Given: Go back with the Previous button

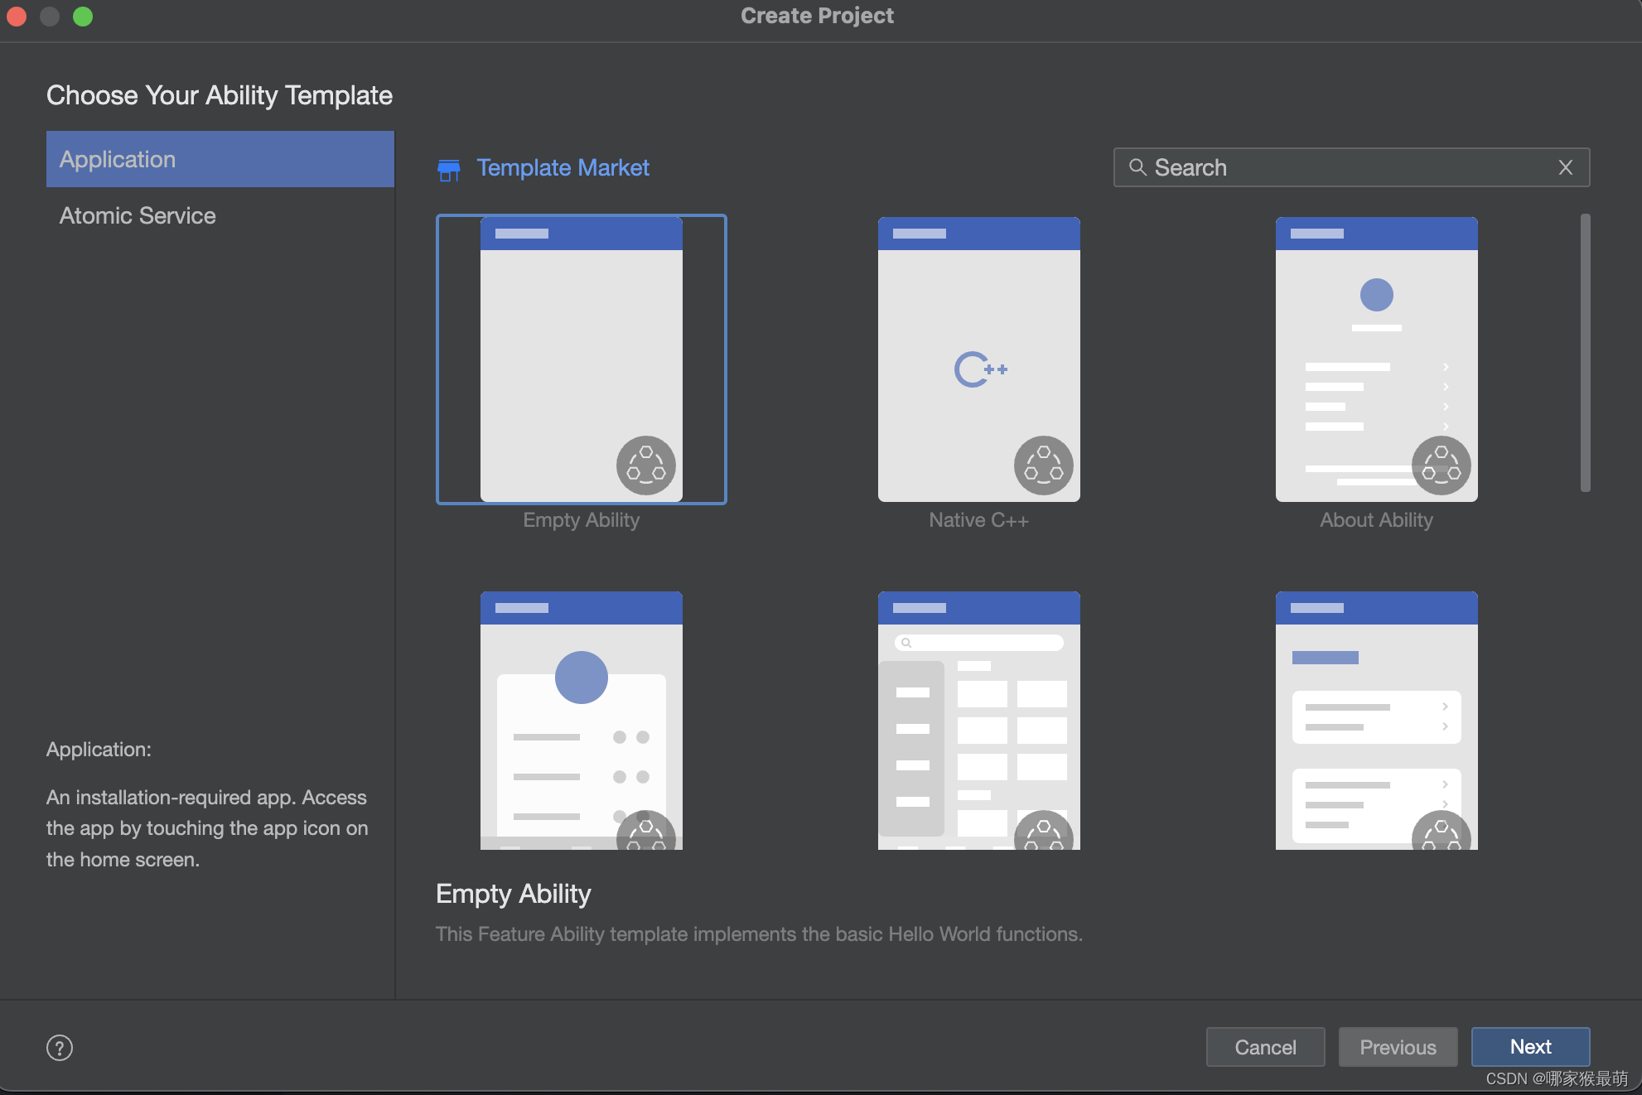Looking at the screenshot, I should (1397, 1047).
